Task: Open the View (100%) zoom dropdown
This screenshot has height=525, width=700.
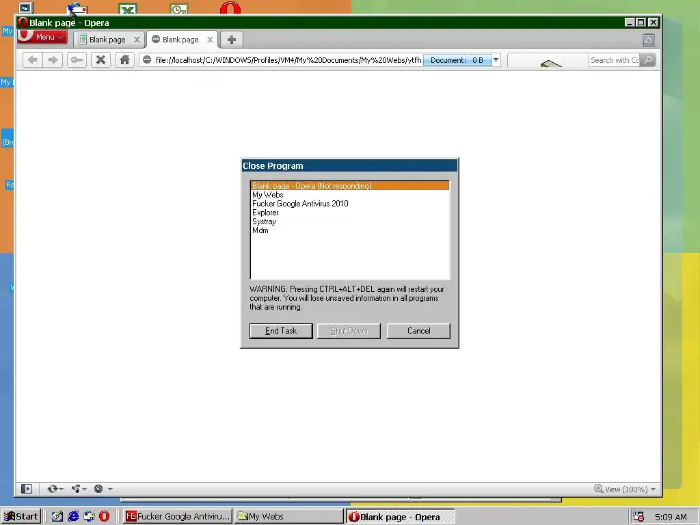Action: pos(625,489)
